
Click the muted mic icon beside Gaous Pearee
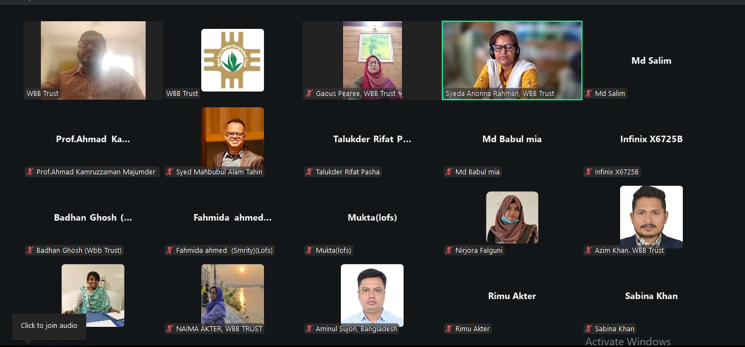click(310, 94)
